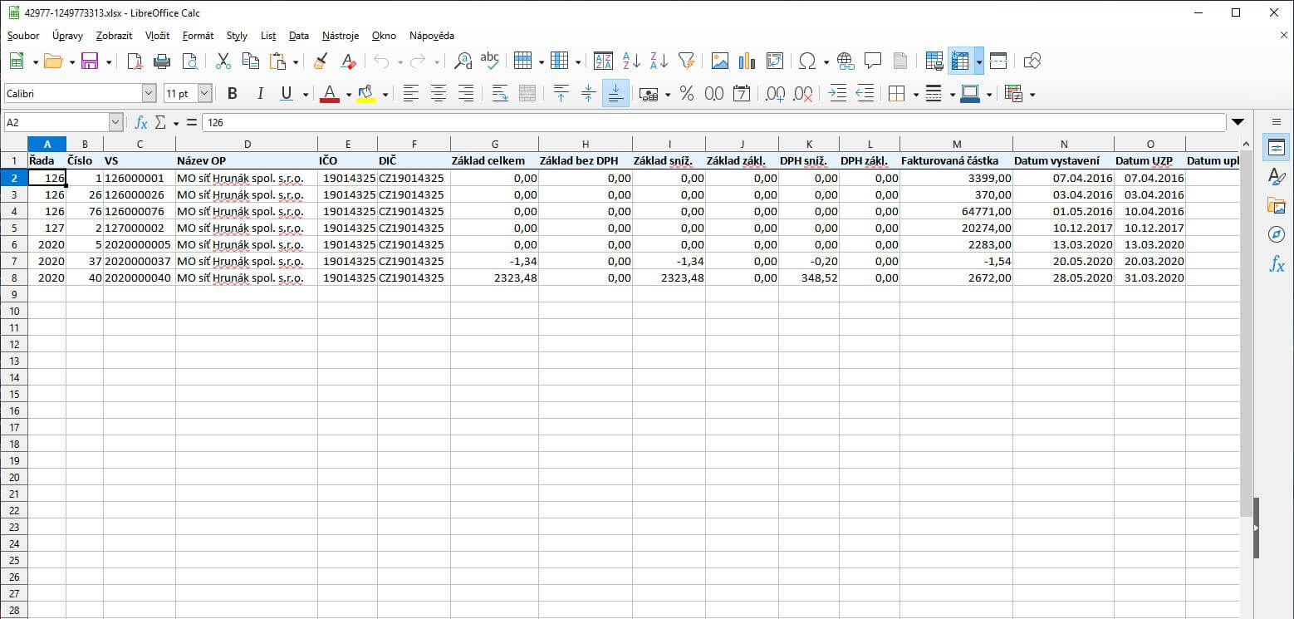
Task: Click the Sum sigma button
Action: pyautogui.click(x=160, y=122)
